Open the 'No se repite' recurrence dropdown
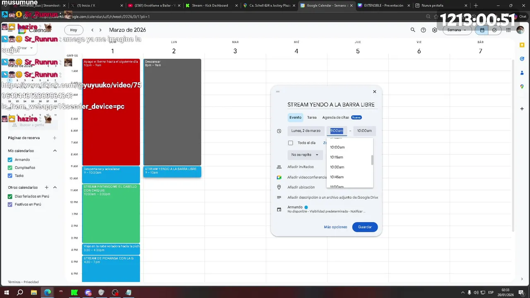Screen dimensions: 530x298 pyautogui.click(x=305, y=155)
